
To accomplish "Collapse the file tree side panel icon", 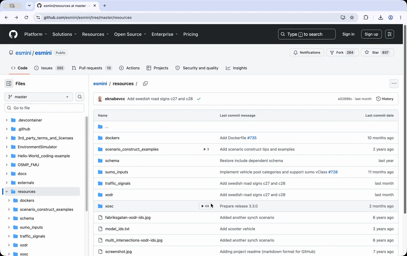I will click(9, 84).
